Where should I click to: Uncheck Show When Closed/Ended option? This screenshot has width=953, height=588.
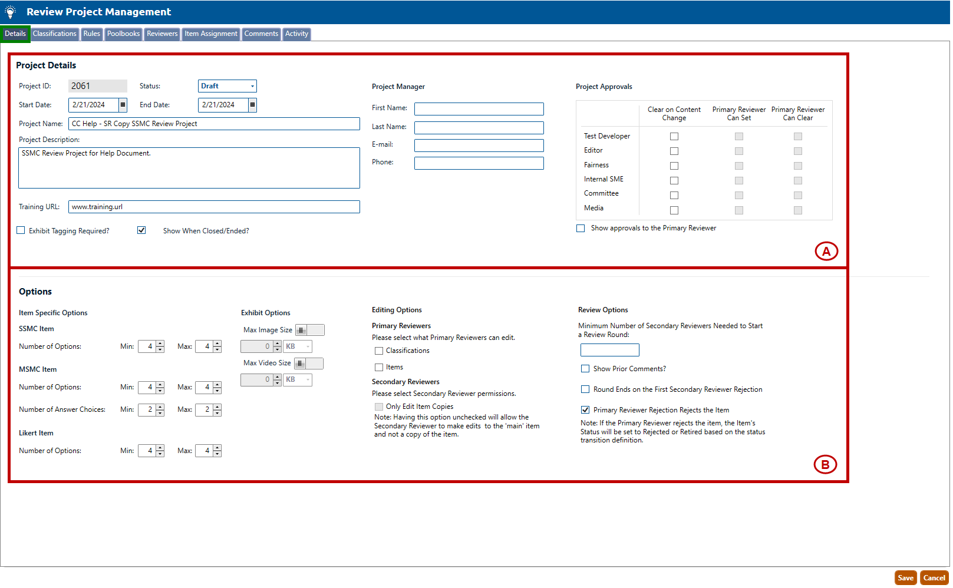pyautogui.click(x=141, y=230)
